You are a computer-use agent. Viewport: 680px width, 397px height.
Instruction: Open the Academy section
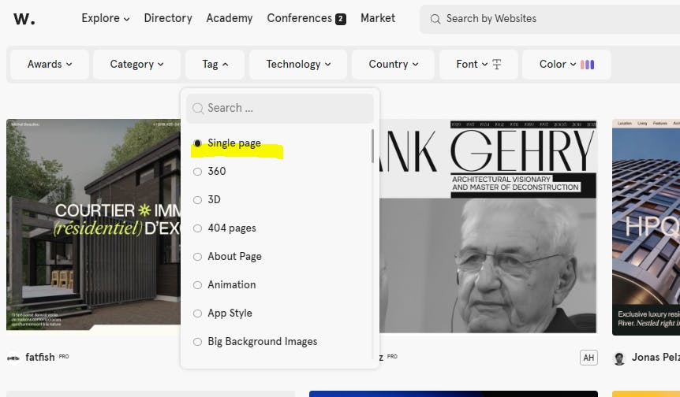pos(230,18)
